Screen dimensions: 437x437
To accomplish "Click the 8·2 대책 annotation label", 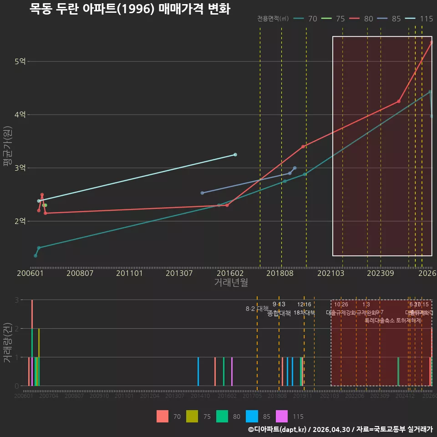I will [257, 309].
